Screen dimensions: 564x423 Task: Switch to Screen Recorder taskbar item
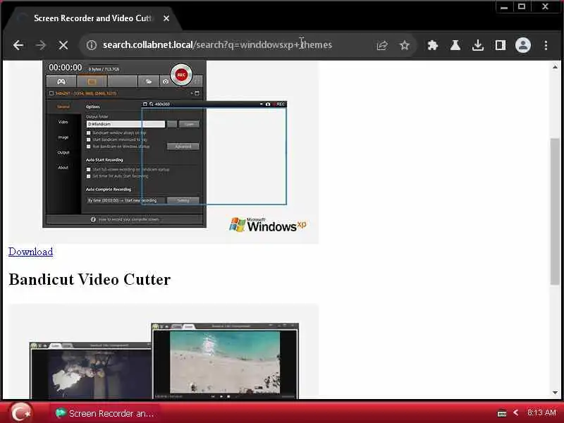(x=105, y=413)
